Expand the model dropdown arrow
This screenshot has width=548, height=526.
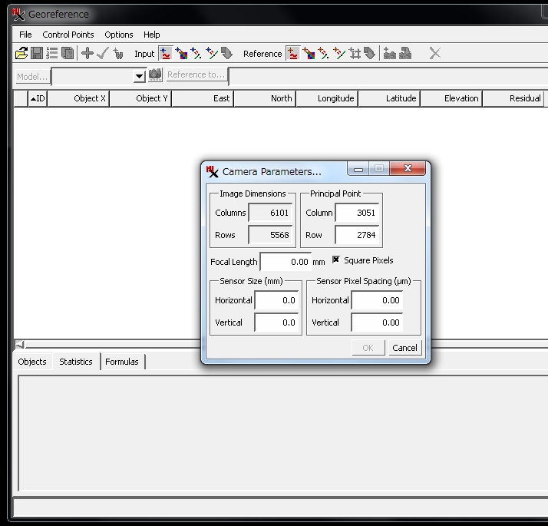click(139, 76)
